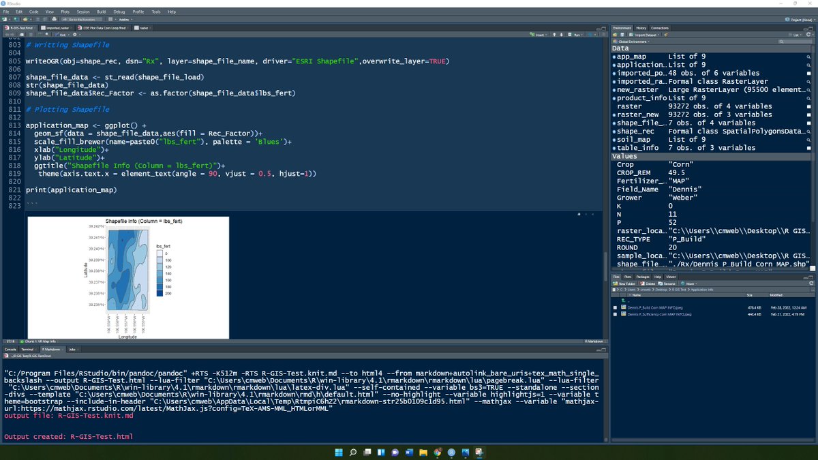Open the New File toolbar icon
This screenshot has width=818, height=460.
(4, 19)
